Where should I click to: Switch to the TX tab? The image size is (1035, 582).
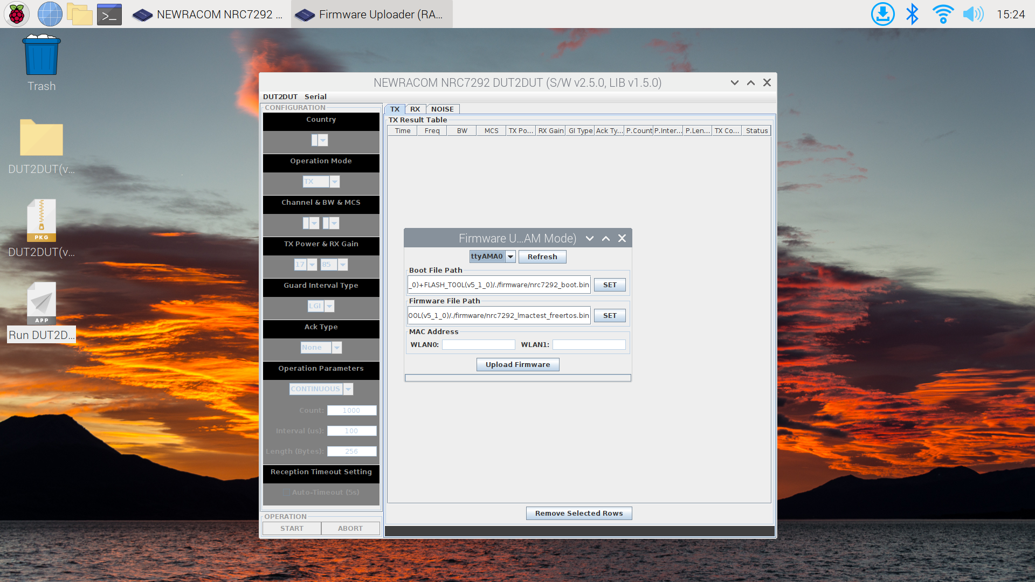pyautogui.click(x=395, y=109)
